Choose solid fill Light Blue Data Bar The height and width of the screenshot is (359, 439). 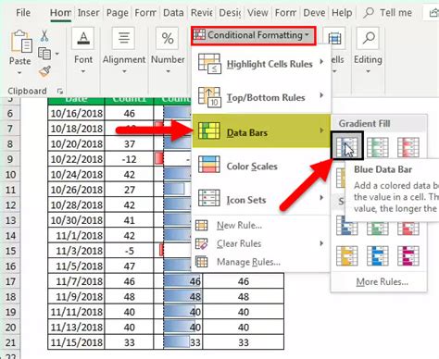pyautogui.click(x=378, y=255)
